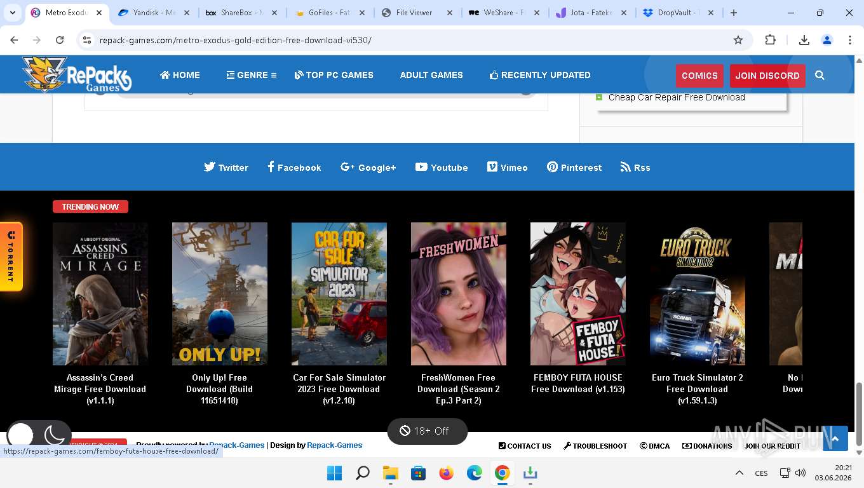Click the orange Torrent side tab

[11, 257]
